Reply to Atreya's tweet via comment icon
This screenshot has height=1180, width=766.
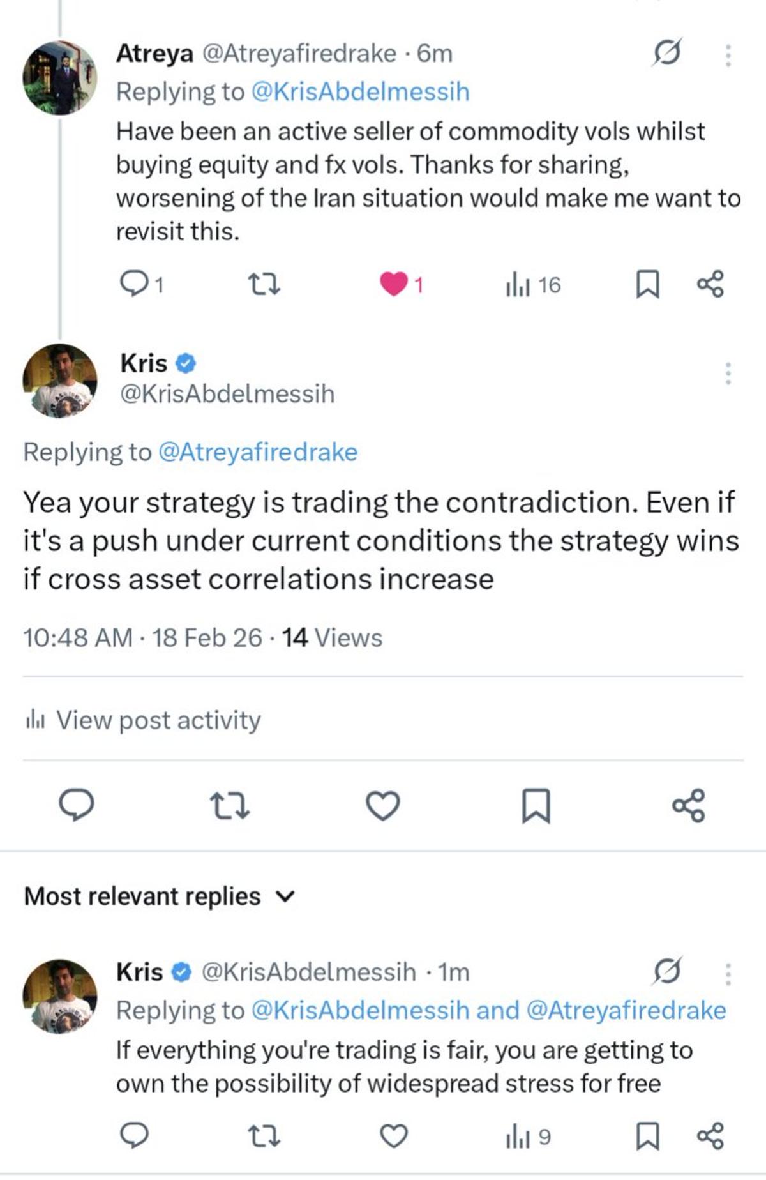pos(134,284)
